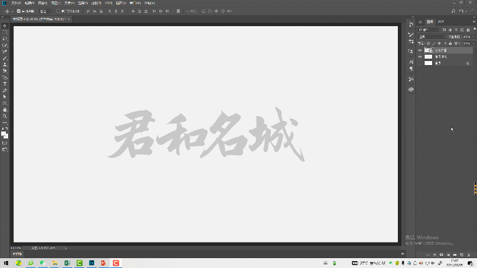Open the opacity slider dropdown arrow
477x268 pixels.
(474, 37)
